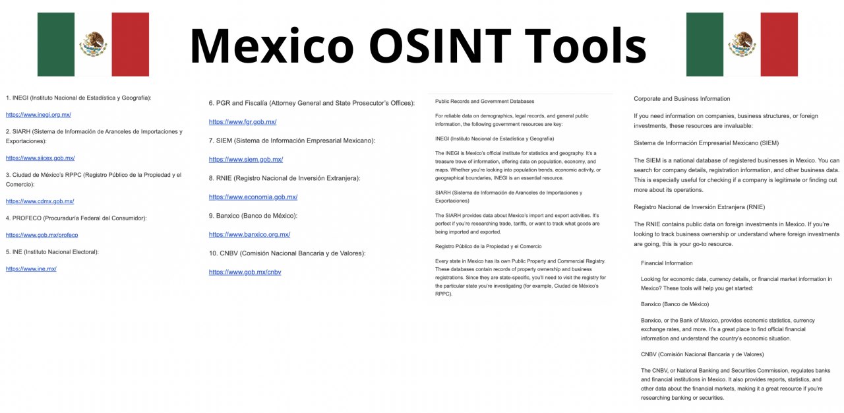Select the "Public Records and Government Databases" heading
The width and height of the screenshot is (844, 413).
pos(484,102)
